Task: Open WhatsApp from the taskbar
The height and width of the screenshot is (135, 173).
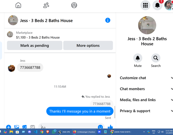Action: tap(54, 132)
